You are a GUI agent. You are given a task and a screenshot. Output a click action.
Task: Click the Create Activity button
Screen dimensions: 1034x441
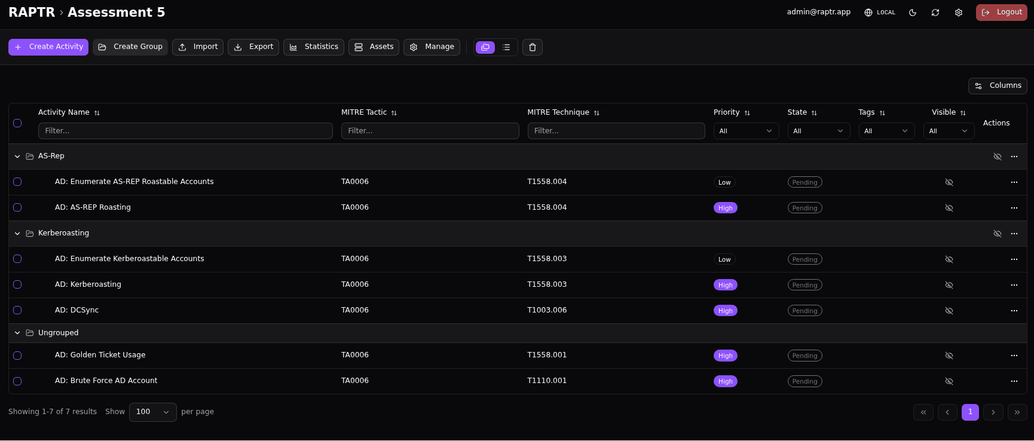tap(48, 47)
